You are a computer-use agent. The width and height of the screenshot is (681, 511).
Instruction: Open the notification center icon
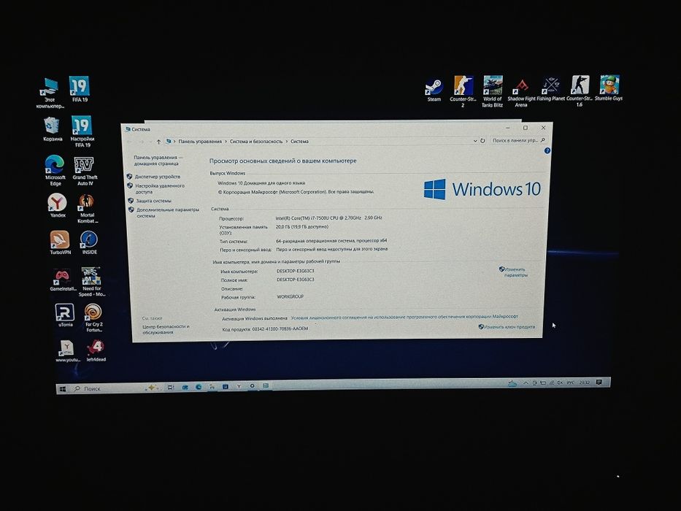pos(599,382)
